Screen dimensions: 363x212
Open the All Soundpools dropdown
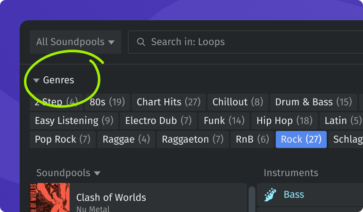[x=75, y=42]
